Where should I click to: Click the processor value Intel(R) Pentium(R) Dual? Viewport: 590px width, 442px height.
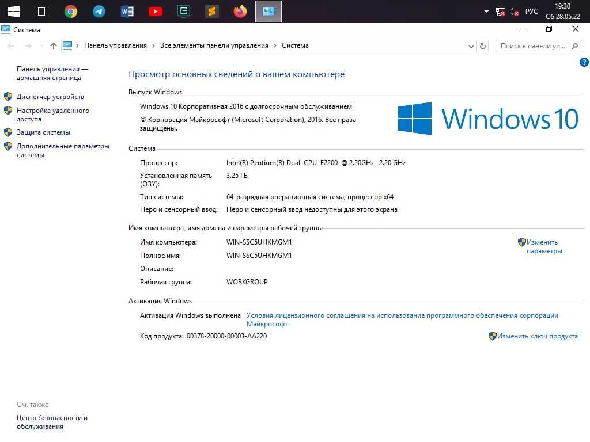coord(316,163)
